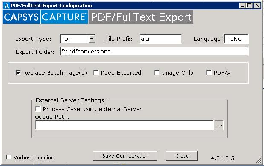The width and height of the screenshot is (264, 166).
Task: Click the CAPTURE logo banner
Action: (x=65, y=17)
